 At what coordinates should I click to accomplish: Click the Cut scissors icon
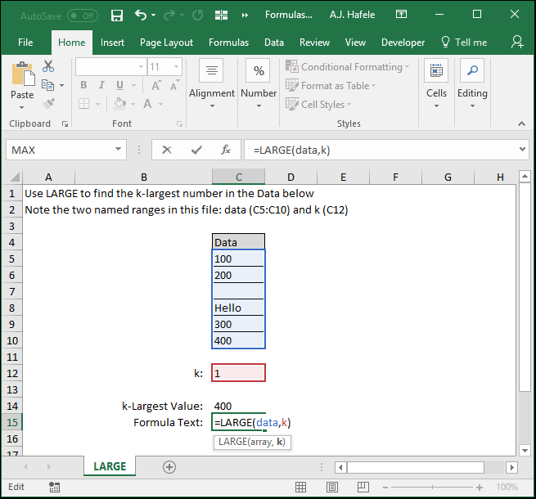[x=48, y=66]
